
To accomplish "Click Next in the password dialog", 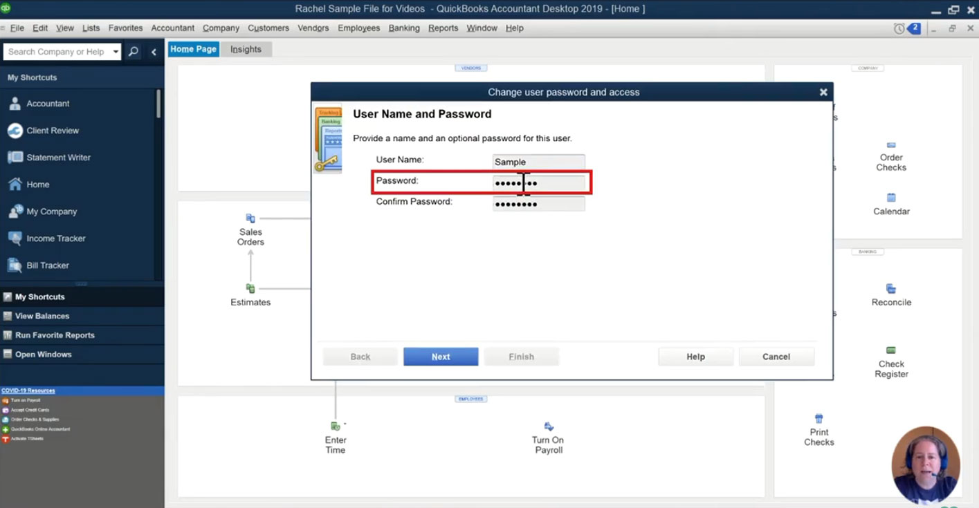I will click(x=441, y=357).
